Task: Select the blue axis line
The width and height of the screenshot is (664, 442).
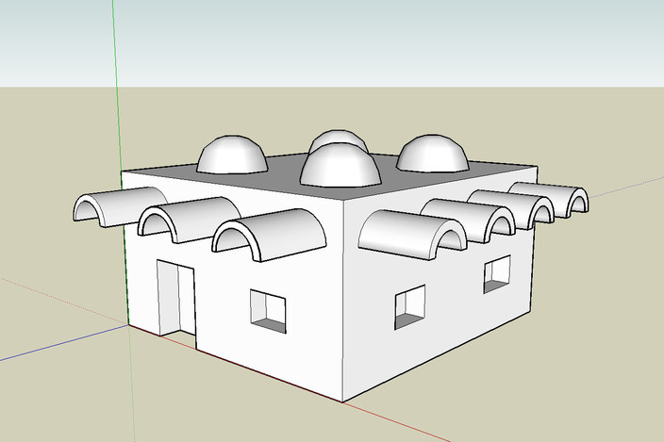Action: pyautogui.click(x=63, y=343)
